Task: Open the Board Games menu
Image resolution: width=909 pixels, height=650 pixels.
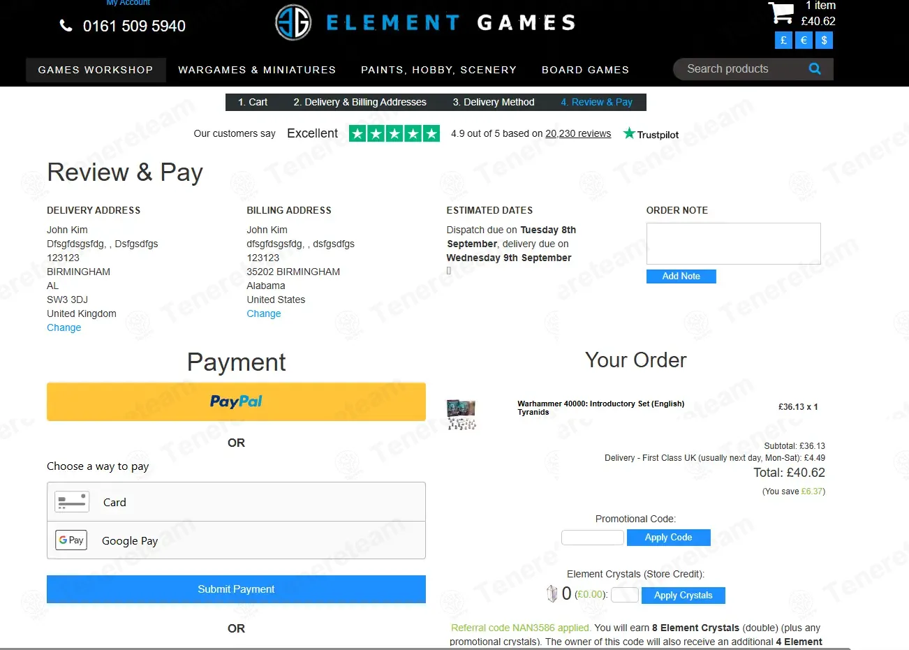Action: (585, 70)
